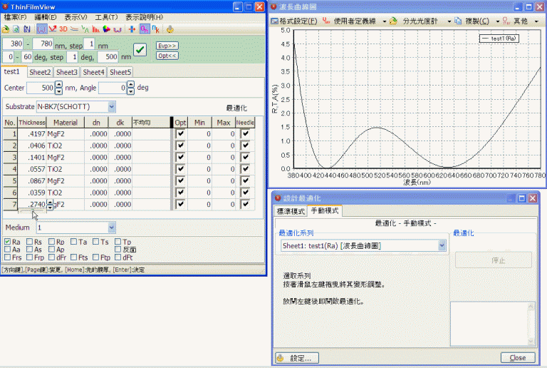The width and height of the screenshot is (547, 368).
Task: Uncheck the Ra checkbox
Action: (x=7, y=242)
